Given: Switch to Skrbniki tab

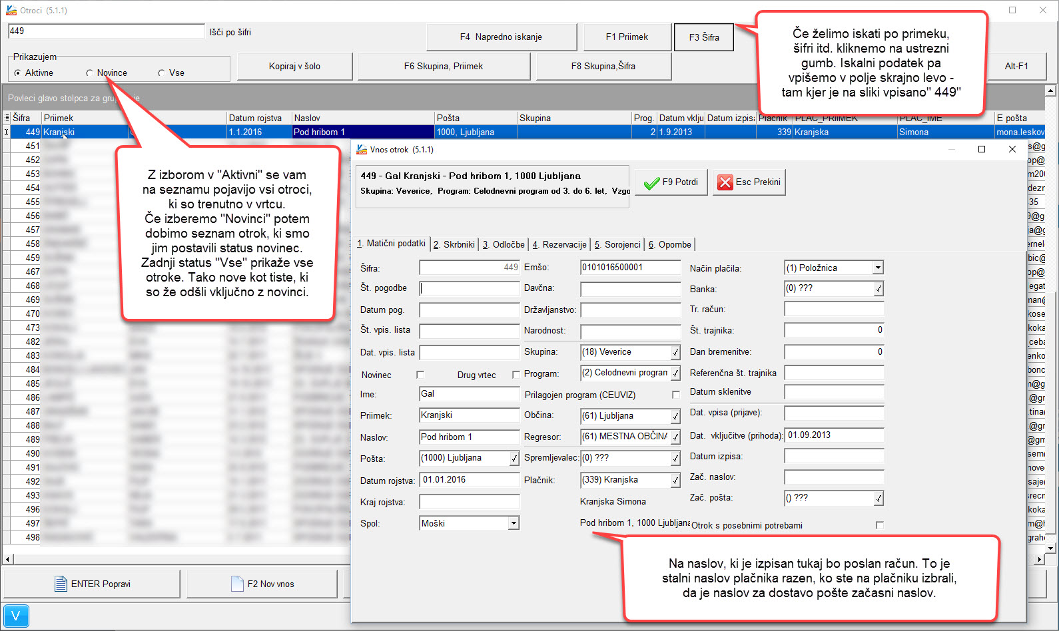Looking at the screenshot, I should (x=454, y=244).
